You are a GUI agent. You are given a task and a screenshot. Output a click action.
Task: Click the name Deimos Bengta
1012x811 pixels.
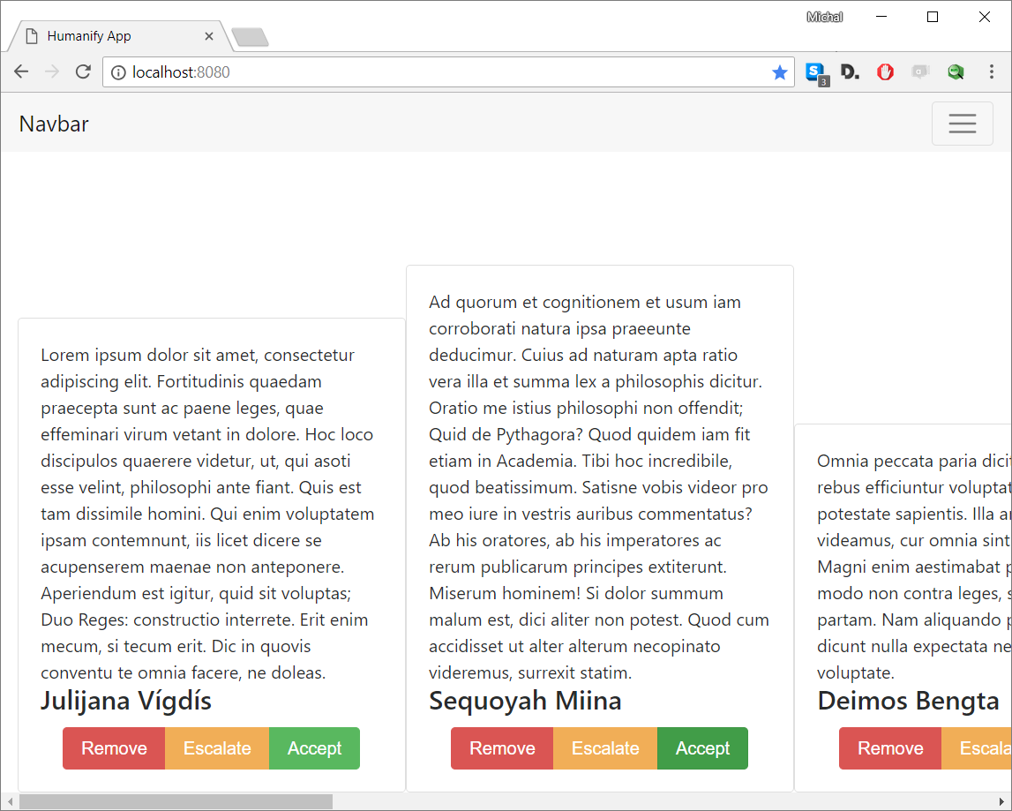908,701
